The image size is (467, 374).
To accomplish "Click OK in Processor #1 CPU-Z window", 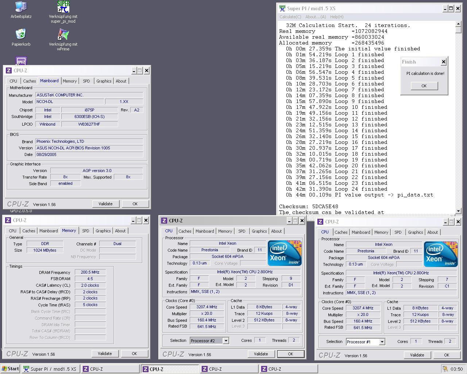I will point(447,355).
